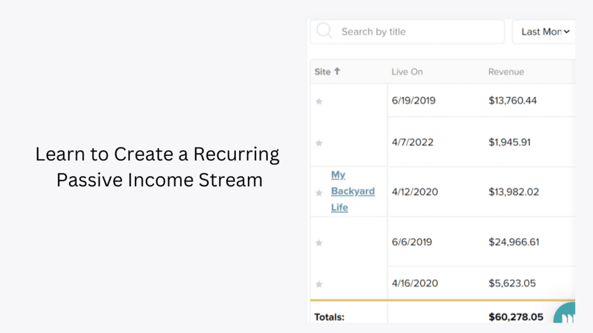Click the dropdown chevron beside Last Month
The width and height of the screenshot is (593, 333).
(566, 32)
